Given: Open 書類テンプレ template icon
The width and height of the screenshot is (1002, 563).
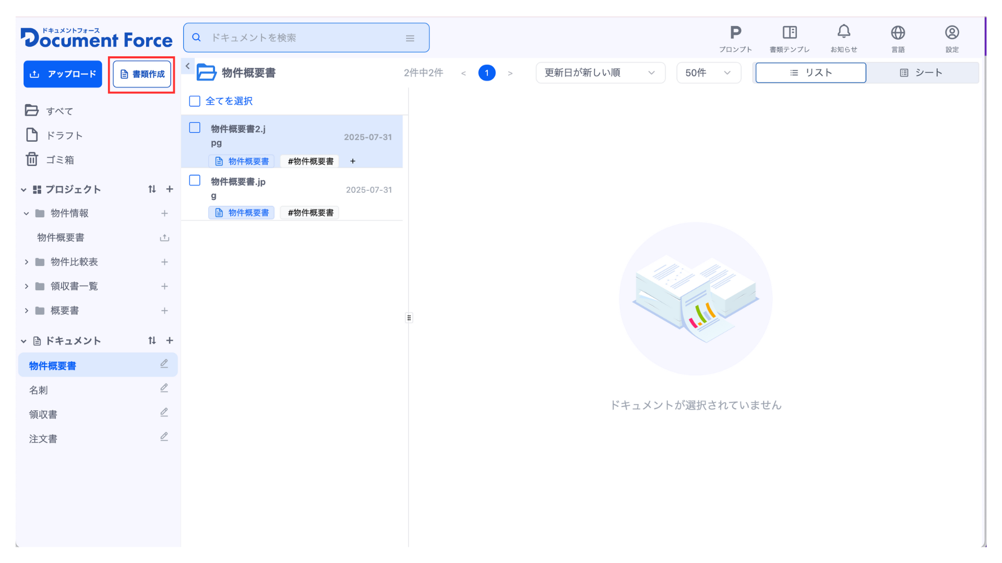Looking at the screenshot, I should 790,39.
